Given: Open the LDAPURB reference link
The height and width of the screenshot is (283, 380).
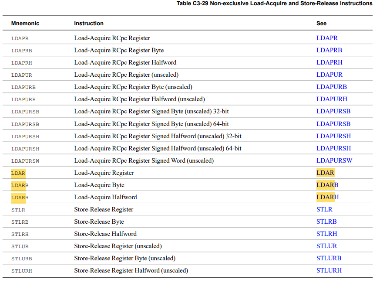Looking at the screenshot, I should tap(332, 87).
